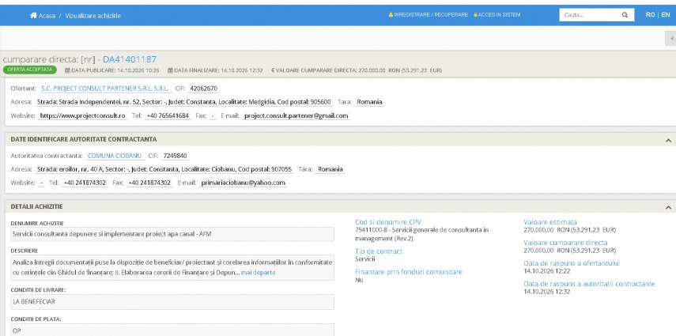Click the DENUMIRE ACHIZITIE field
This screenshot has height=336, width=676.
[172, 234]
